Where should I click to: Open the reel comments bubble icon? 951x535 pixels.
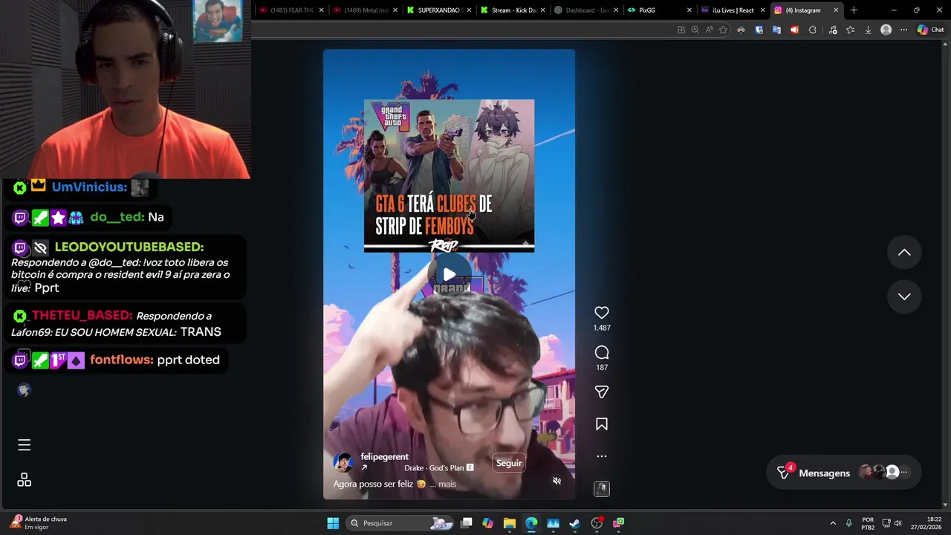602,352
